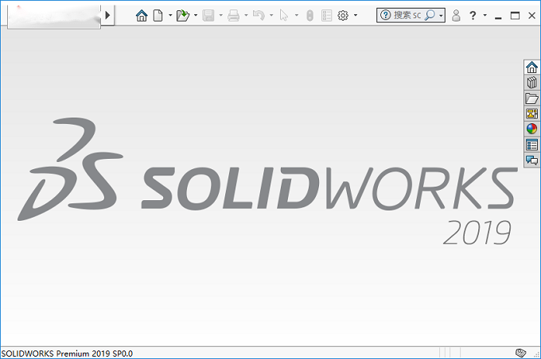Close the SOLIDWORKS window
541x359 pixels.
(x=531, y=16)
